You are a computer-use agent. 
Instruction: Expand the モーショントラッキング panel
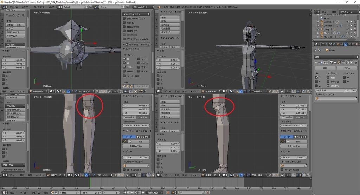124,45
